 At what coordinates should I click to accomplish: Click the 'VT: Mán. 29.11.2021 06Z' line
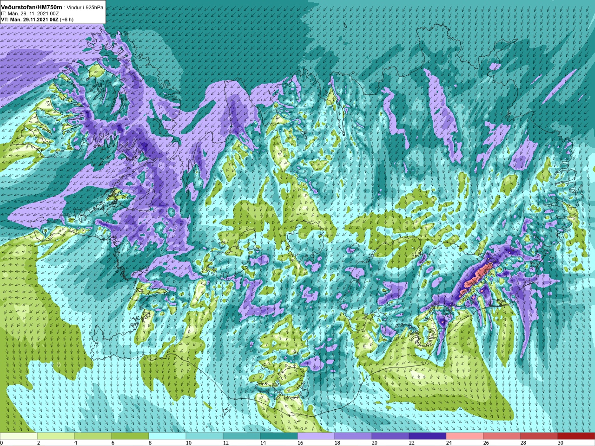coord(30,20)
